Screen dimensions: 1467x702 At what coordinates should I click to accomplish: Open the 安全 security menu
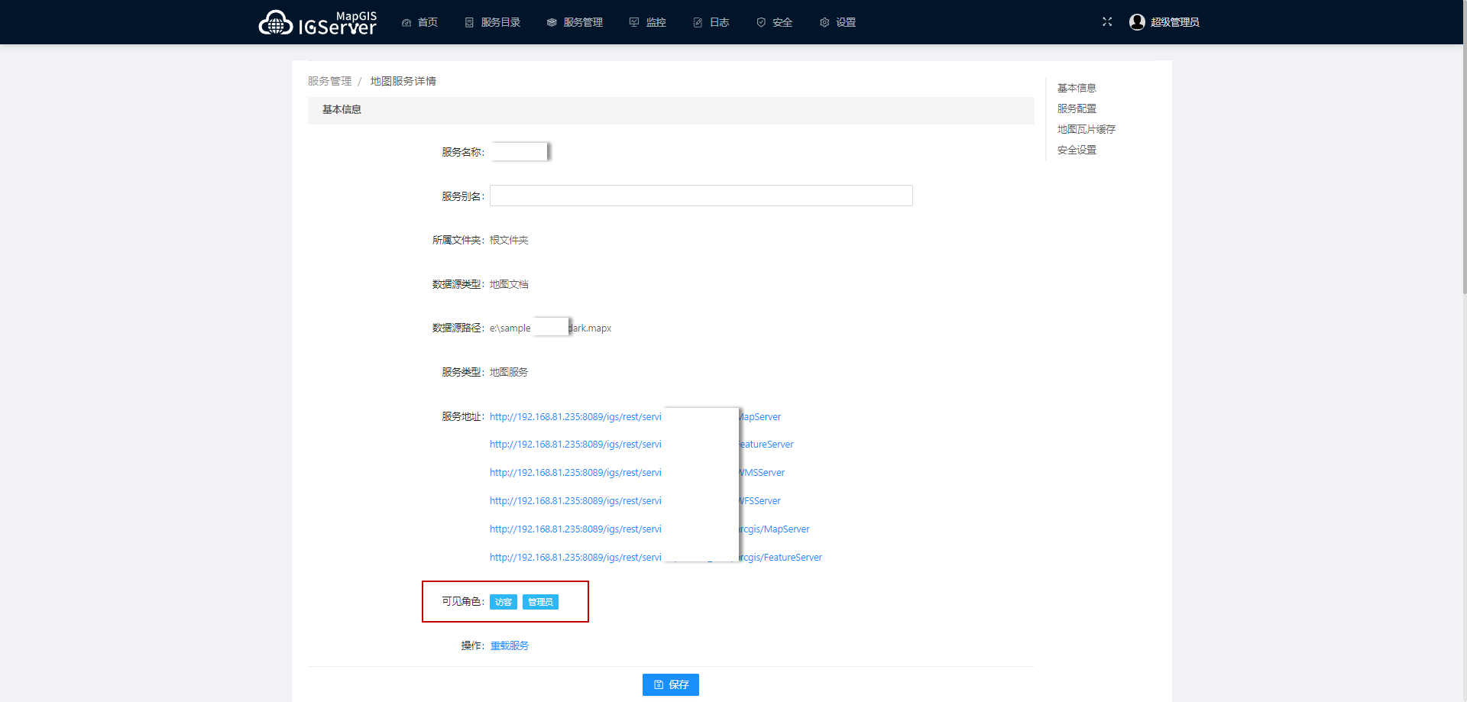(x=774, y=23)
